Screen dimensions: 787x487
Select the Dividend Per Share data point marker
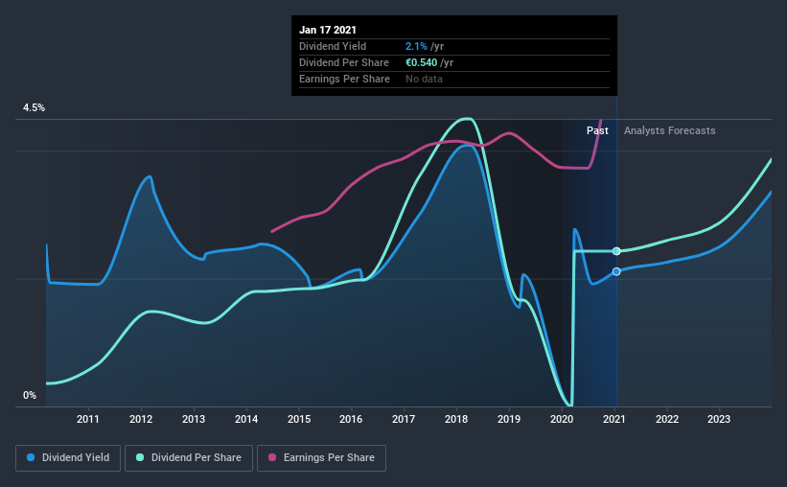click(x=616, y=251)
